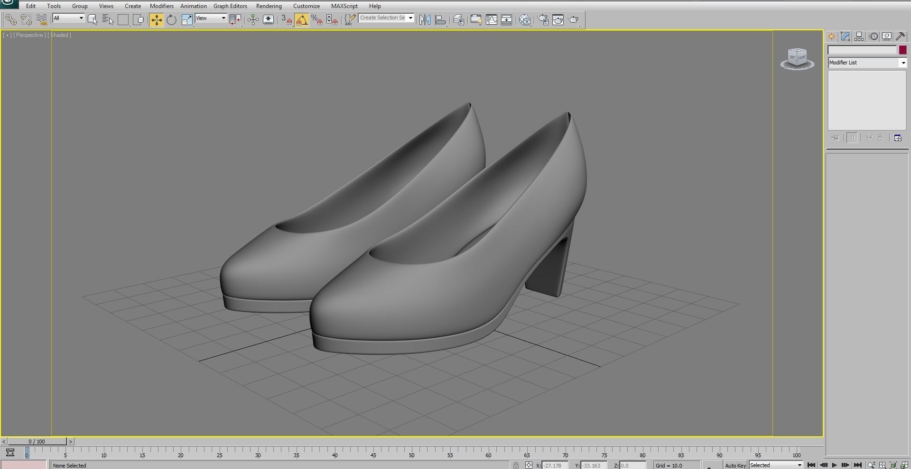
Task: Open Schematic View
Action: coord(507,19)
